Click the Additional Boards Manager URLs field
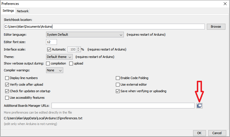This screenshot has height=137, width=230. tap(123, 106)
